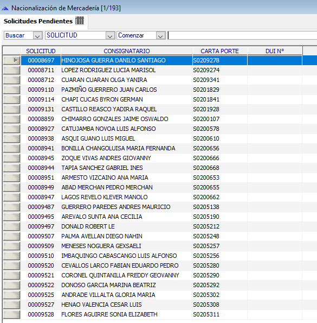Click the grid icon beside Solicitudes Pendientes
Viewport: 317px width, 323px height.
tap(80, 21)
